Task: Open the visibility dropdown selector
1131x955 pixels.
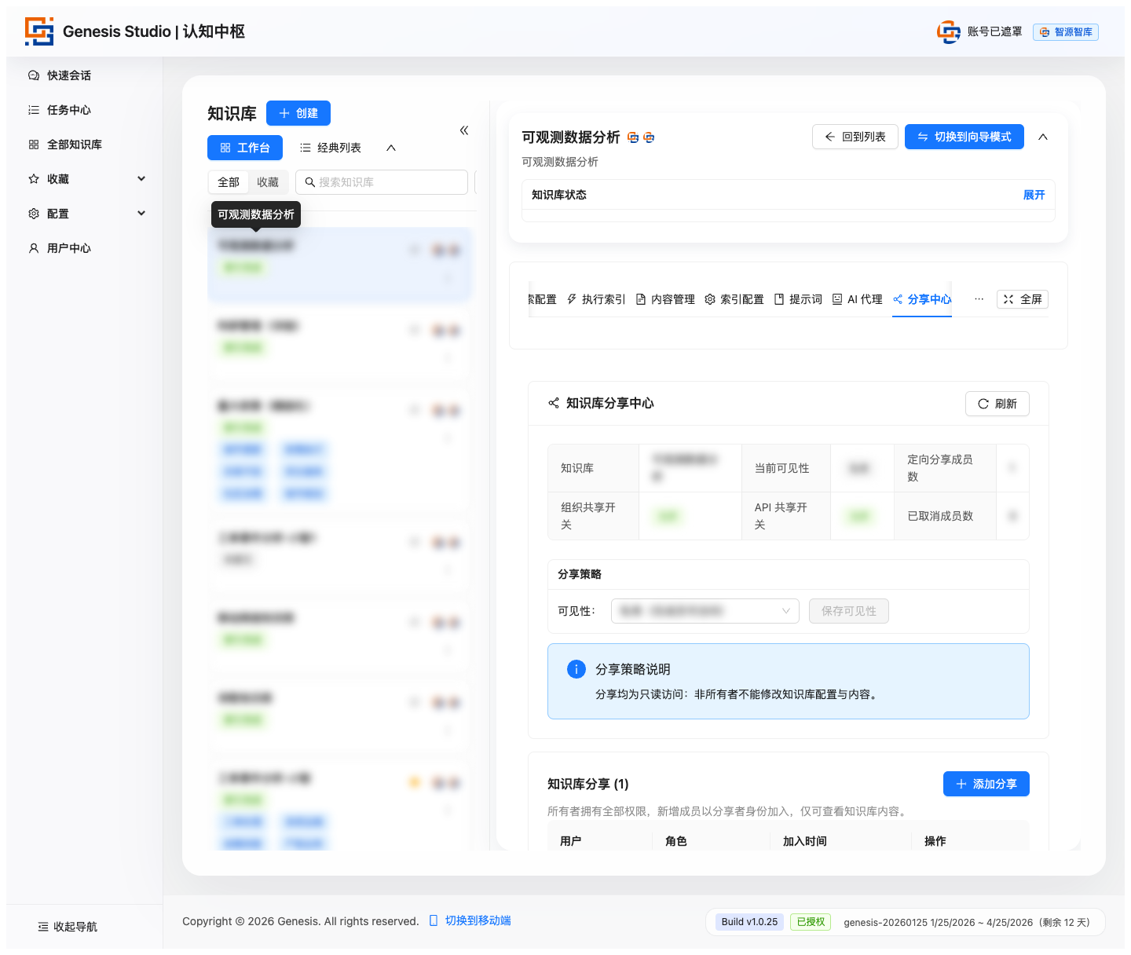Action: pyautogui.click(x=705, y=611)
